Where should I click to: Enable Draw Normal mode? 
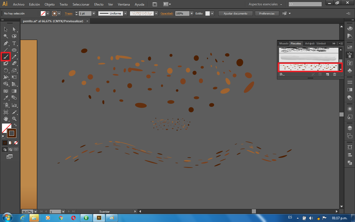point(5,149)
